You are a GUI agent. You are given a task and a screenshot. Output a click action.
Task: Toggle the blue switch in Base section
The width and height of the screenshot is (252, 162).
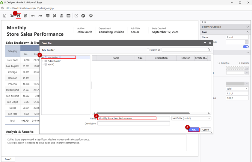[245, 47]
